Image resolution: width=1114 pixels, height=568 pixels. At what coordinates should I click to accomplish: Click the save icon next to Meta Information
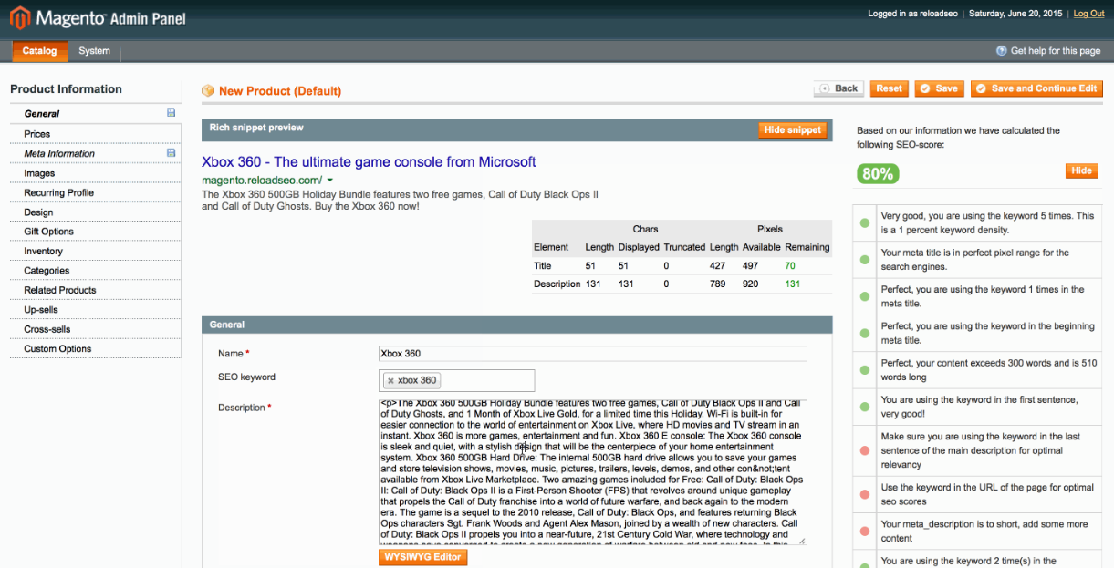pyautogui.click(x=171, y=152)
